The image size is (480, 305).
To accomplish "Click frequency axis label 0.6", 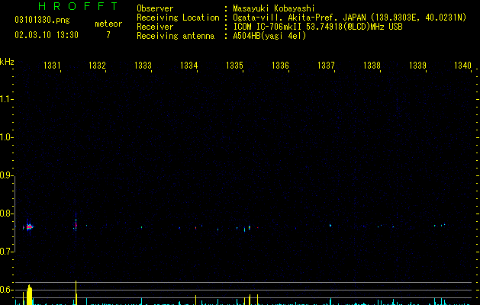I will point(6,290).
